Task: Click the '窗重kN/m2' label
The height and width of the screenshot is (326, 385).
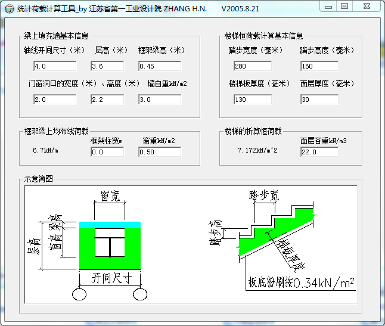Action: point(159,141)
